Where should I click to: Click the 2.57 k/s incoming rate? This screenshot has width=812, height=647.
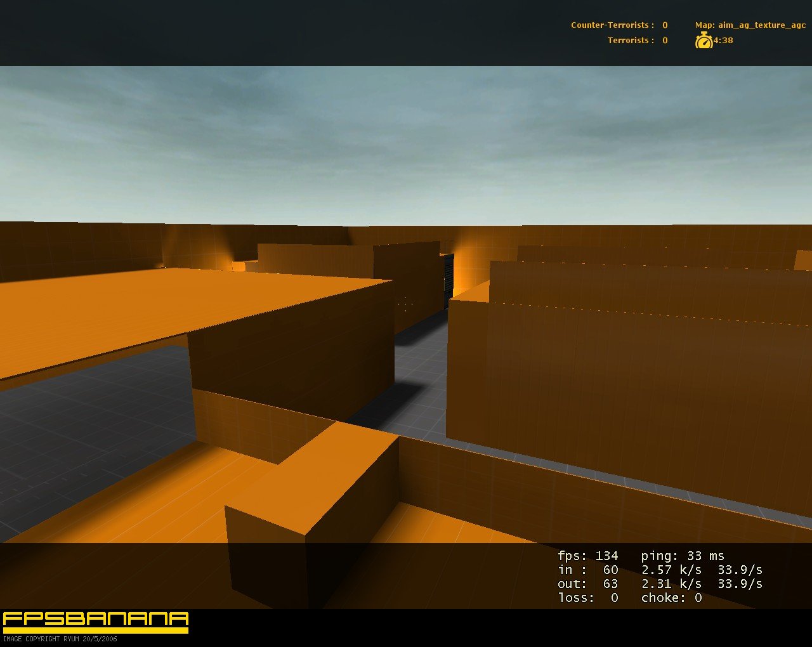click(x=671, y=570)
